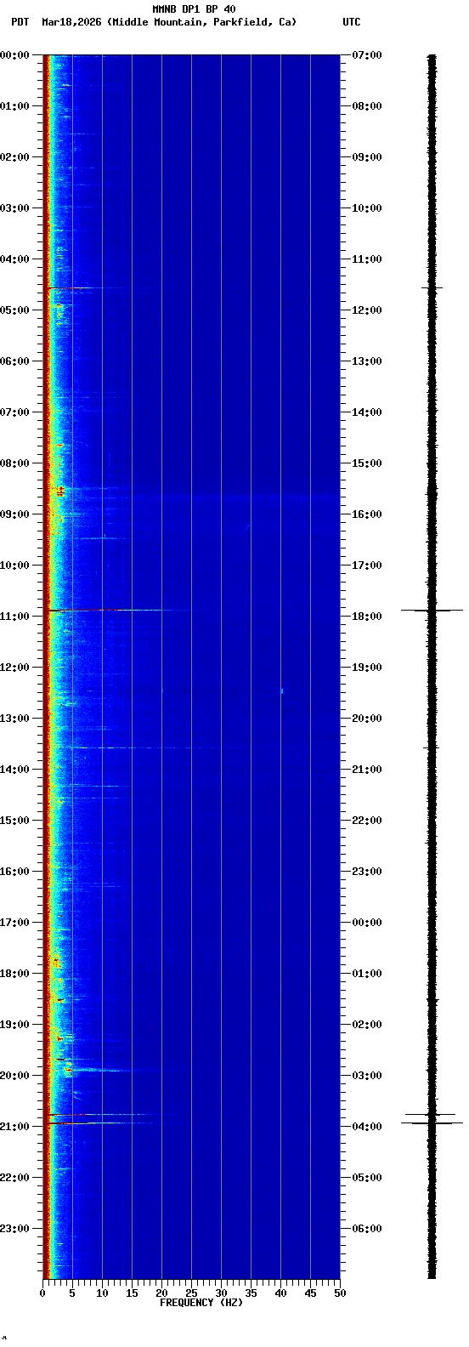Select the 23:00 PDT time label
The height and width of the screenshot is (1347, 469).
14,1229
